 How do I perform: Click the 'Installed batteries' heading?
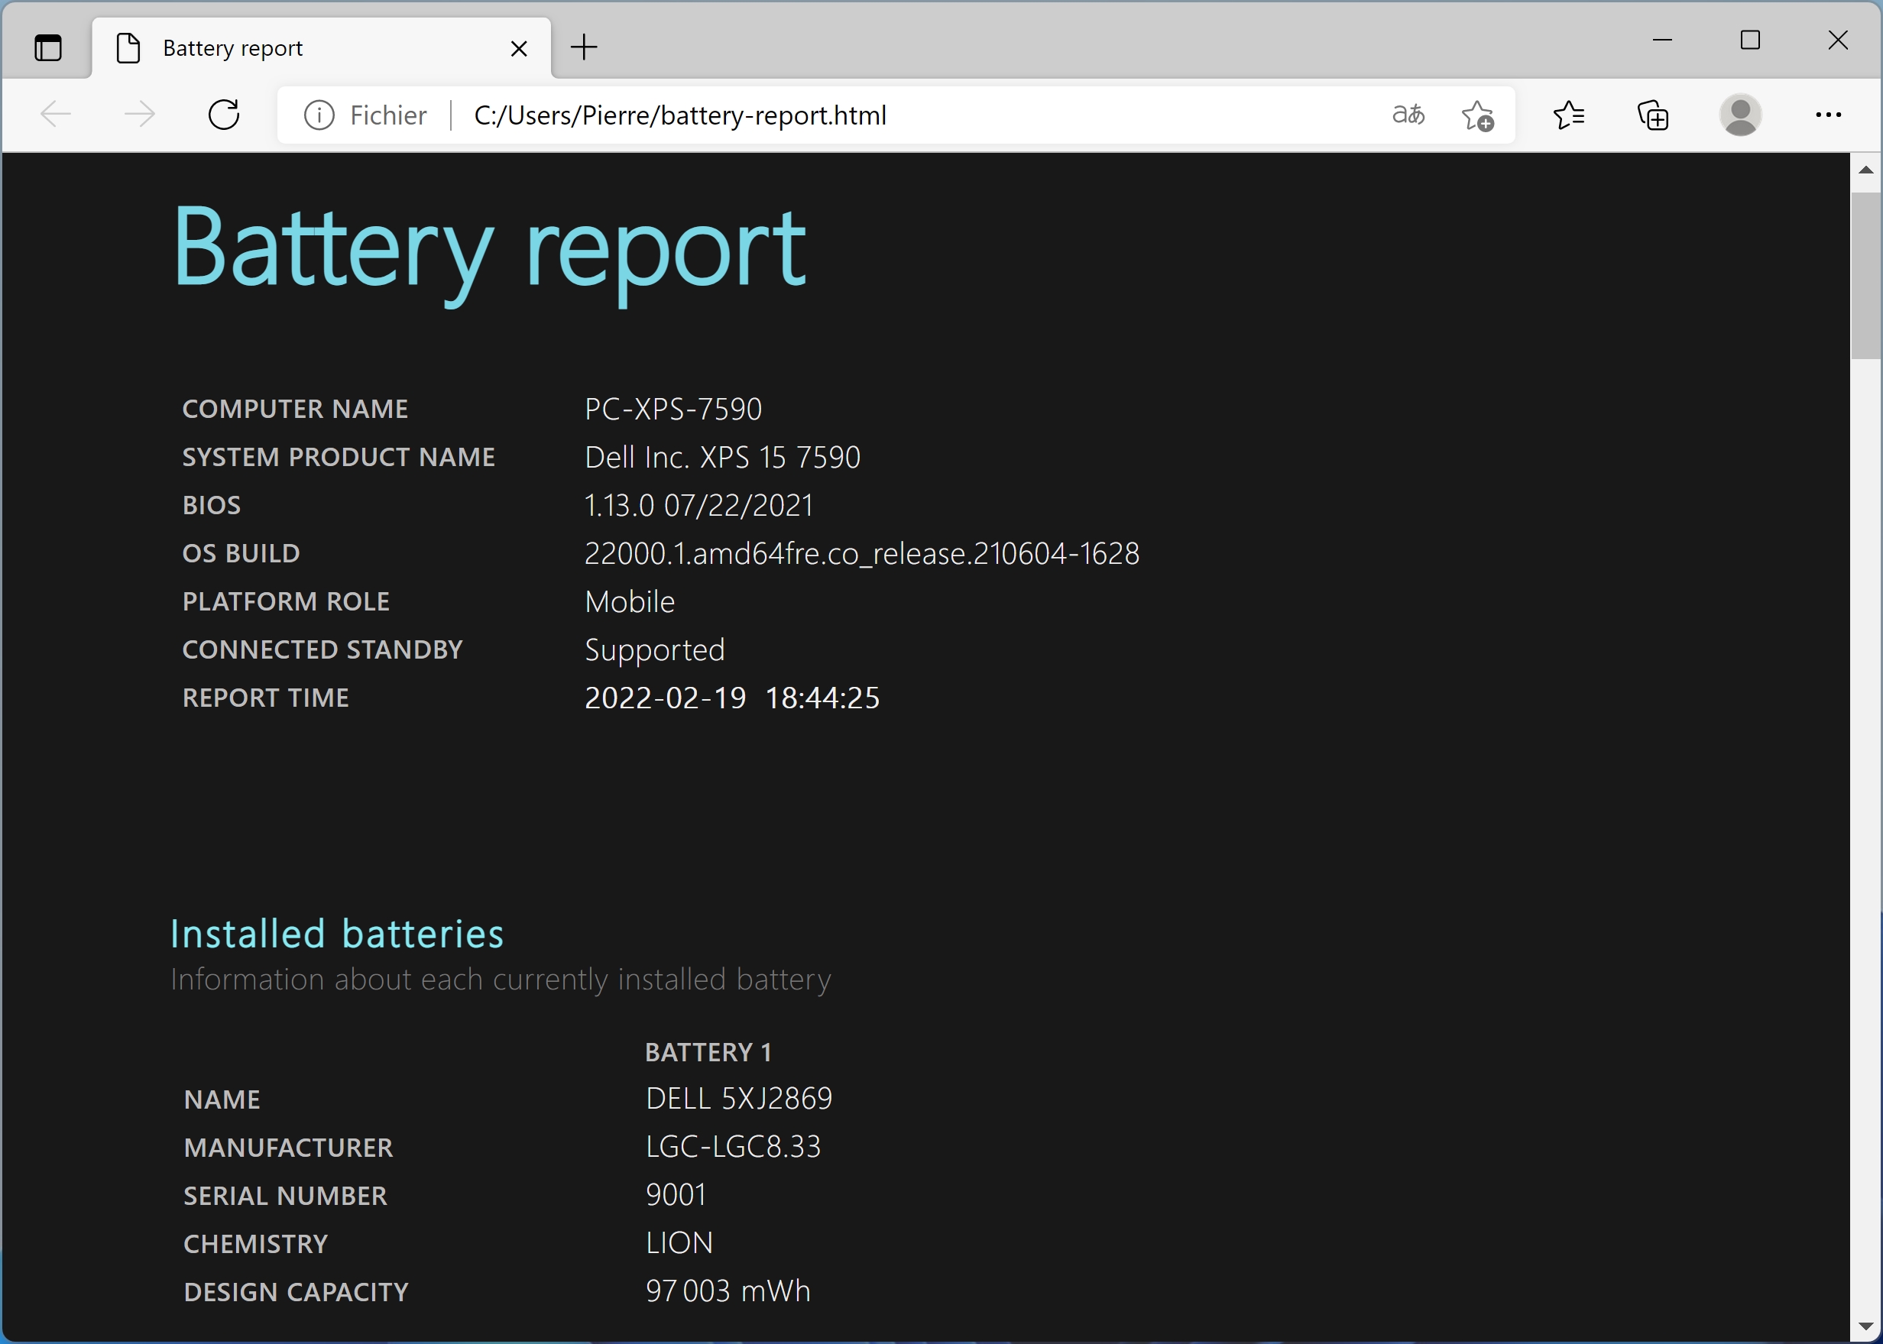click(x=337, y=934)
